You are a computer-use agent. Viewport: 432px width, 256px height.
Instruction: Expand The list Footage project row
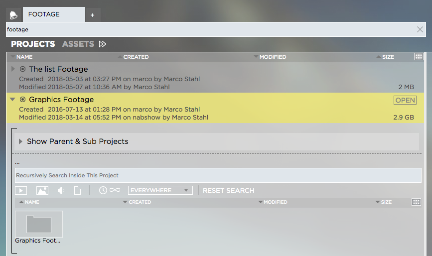[x=13, y=69]
